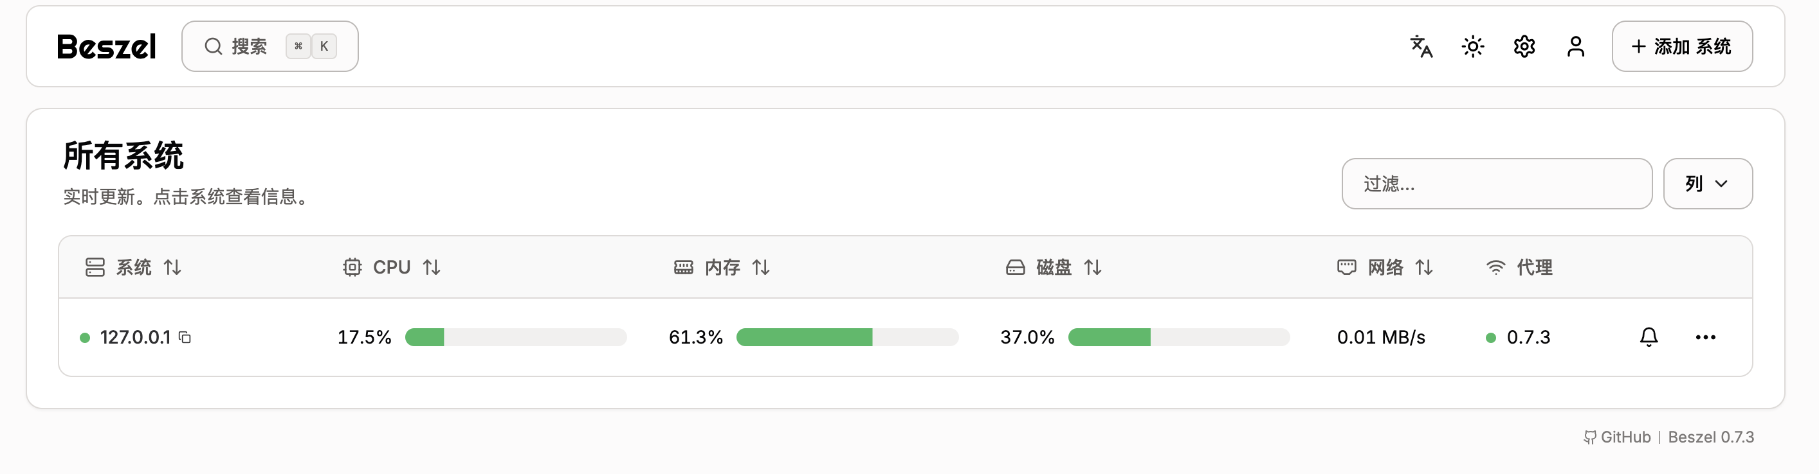Open alerts via the bell icon
Screen dimensions: 1819x474
(1649, 337)
